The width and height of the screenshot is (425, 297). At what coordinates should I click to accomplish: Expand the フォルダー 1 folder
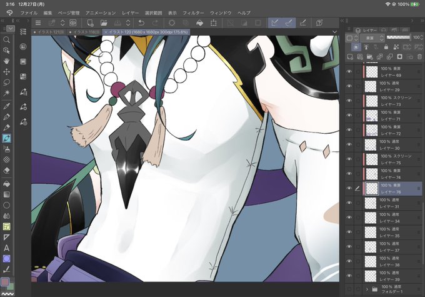click(367, 289)
